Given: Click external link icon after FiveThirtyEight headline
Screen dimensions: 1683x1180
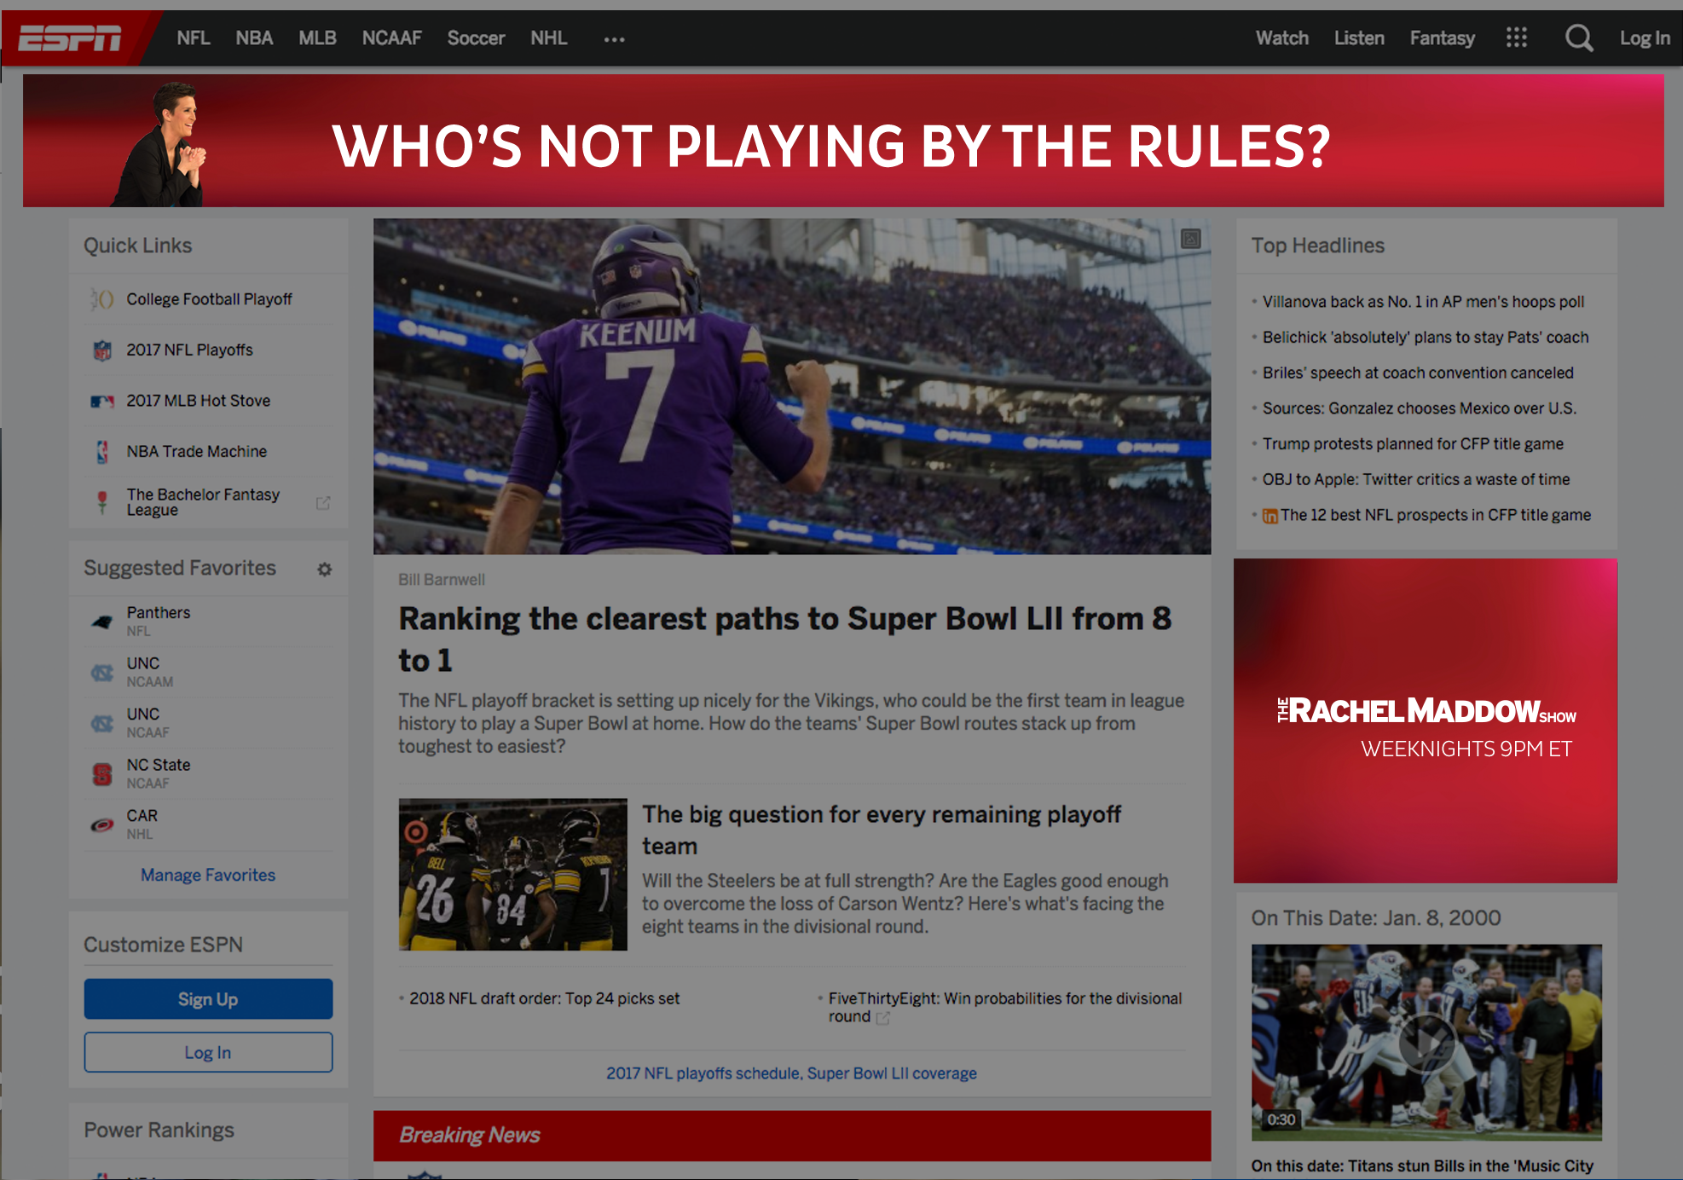Looking at the screenshot, I should tap(883, 1018).
